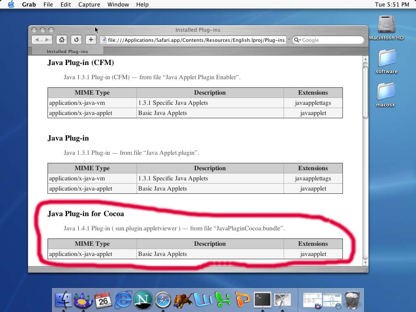The height and width of the screenshot is (312, 416).
Task: Click the Trash icon in the Dock
Action: (352, 301)
